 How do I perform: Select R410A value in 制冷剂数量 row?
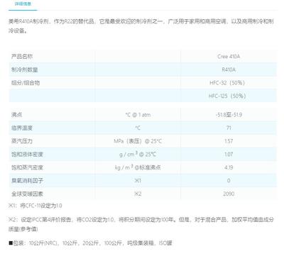point(229,70)
